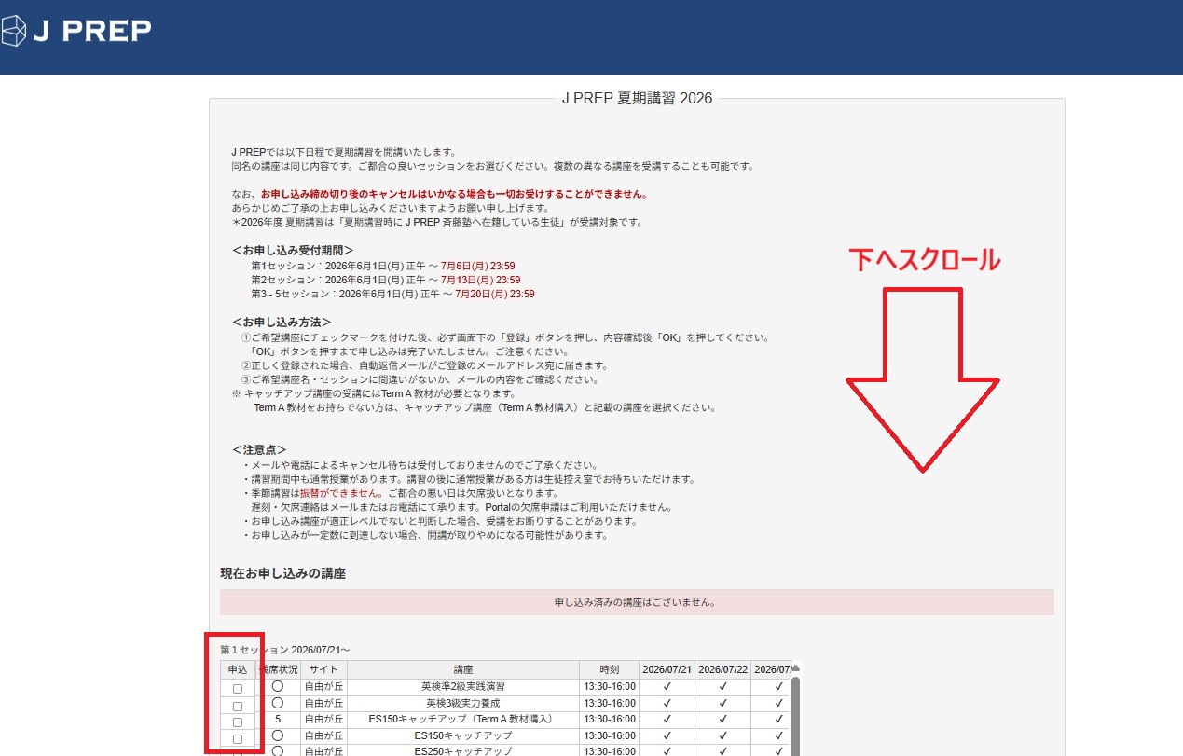The height and width of the screenshot is (756, 1183).
Task: Click the サイト column header
Action: (x=323, y=669)
